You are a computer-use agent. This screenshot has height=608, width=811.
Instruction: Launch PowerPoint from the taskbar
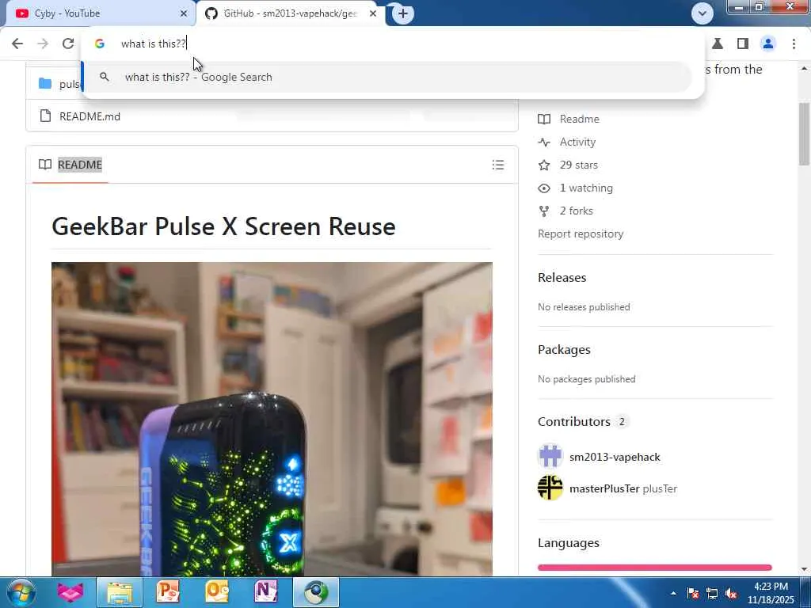(168, 592)
